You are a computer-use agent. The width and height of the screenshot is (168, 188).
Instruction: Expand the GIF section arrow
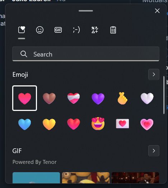coord(154,151)
